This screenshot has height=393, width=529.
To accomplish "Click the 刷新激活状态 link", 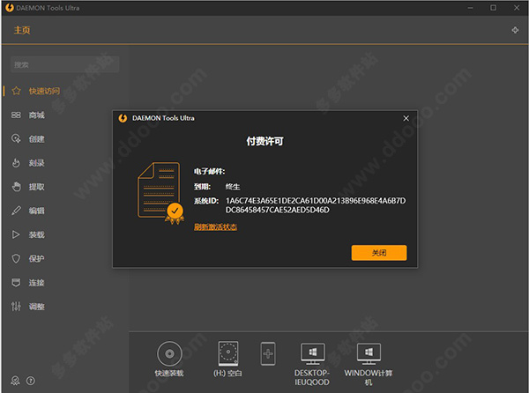I will point(215,226).
